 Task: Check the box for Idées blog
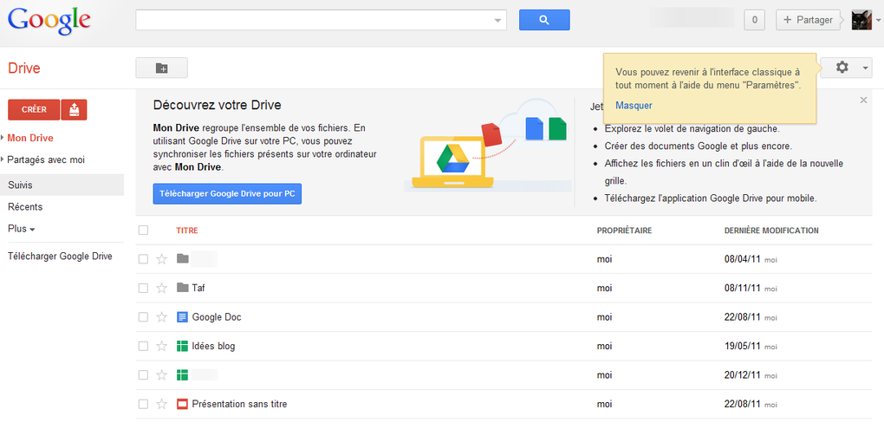click(143, 346)
